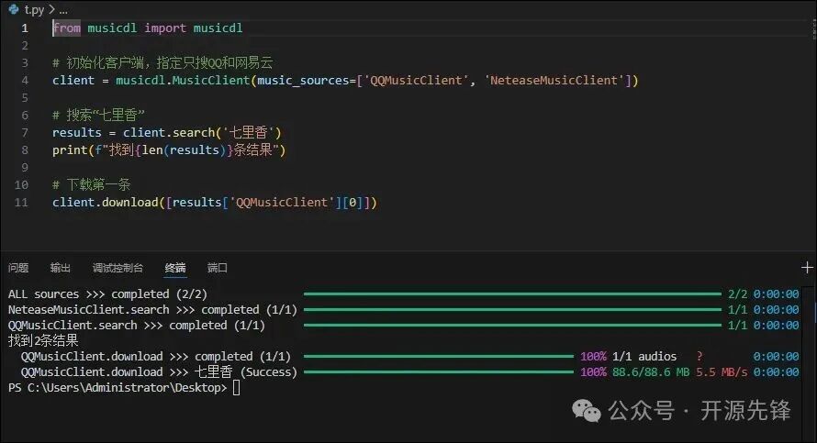Click the comment '搜索“七里香”' on line 6
The image size is (817, 443).
tap(106, 115)
